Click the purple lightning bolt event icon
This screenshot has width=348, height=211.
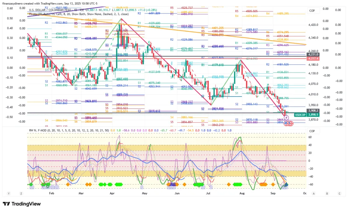point(286,118)
